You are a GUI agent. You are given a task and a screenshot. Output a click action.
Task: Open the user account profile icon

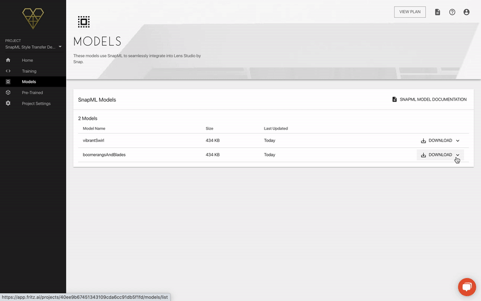pos(467,12)
